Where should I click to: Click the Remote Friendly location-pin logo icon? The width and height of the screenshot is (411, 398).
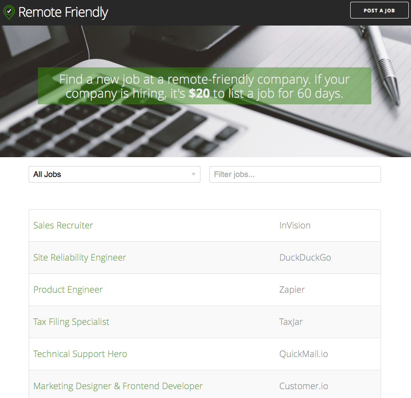[9, 12]
